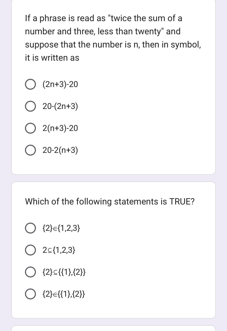Click the TRUE statements question text
This screenshot has width=227, height=331.
coord(110,201)
